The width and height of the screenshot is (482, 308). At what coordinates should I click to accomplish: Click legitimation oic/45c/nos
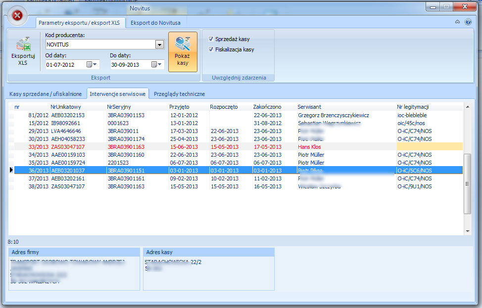411,123
